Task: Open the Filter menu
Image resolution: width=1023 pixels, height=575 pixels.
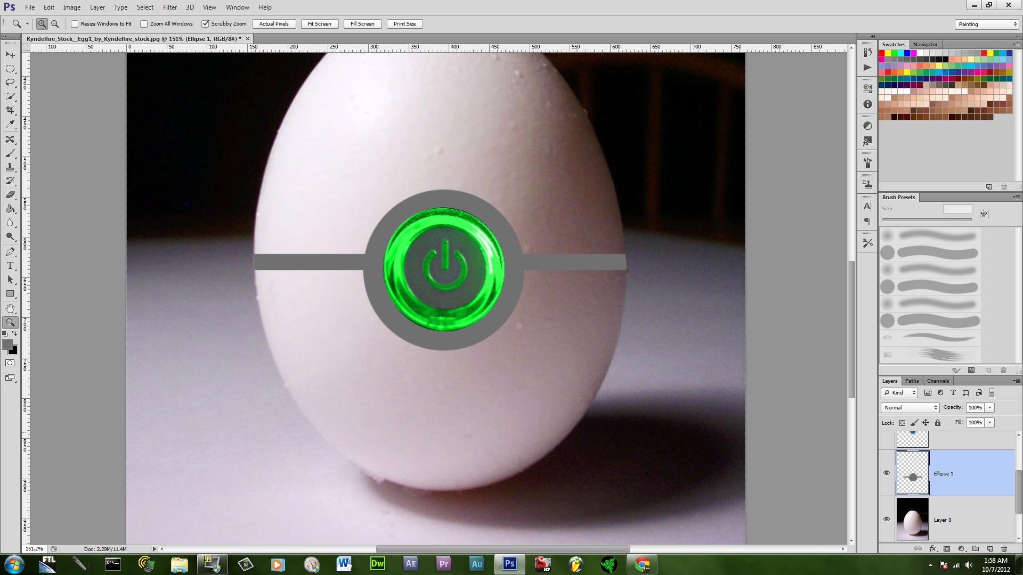Action: pos(170,7)
